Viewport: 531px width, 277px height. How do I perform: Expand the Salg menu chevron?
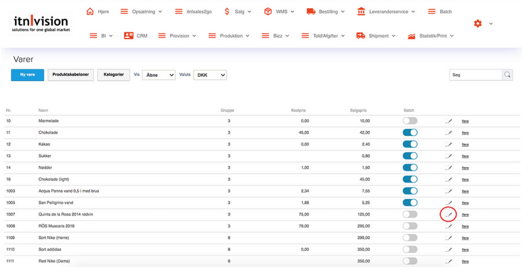tap(249, 12)
